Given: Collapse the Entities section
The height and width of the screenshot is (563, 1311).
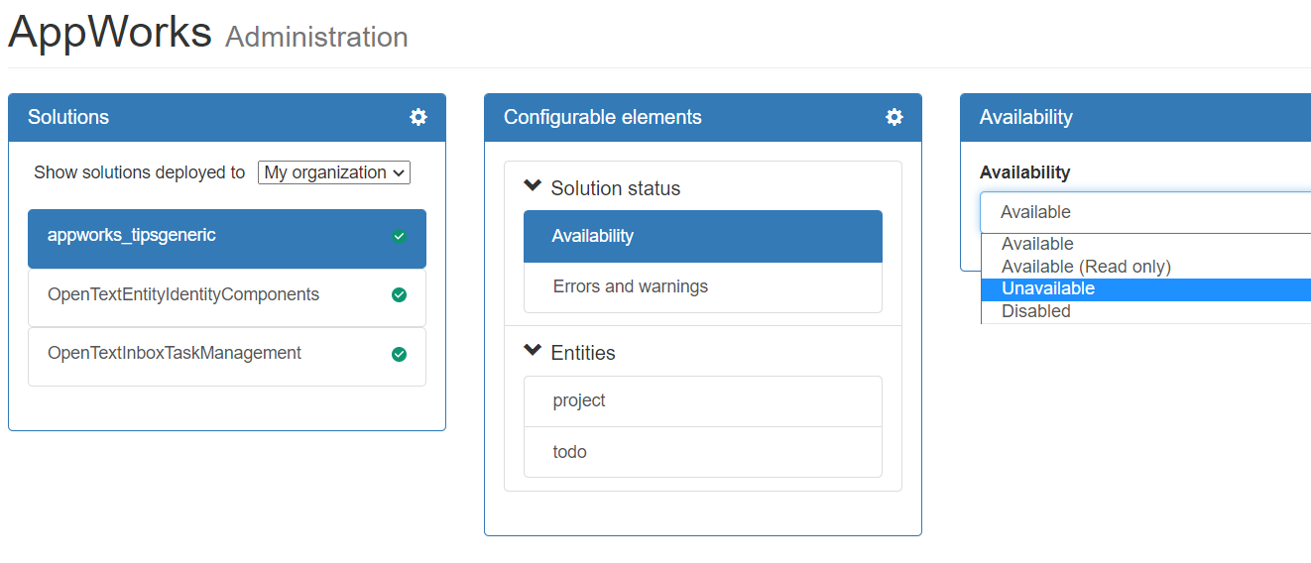Looking at the screenshot, I should click(x=533, y=351).
